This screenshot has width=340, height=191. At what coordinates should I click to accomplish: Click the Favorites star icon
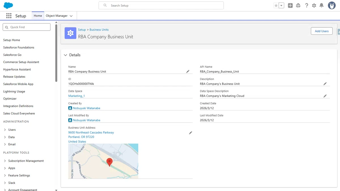(276, 5)
